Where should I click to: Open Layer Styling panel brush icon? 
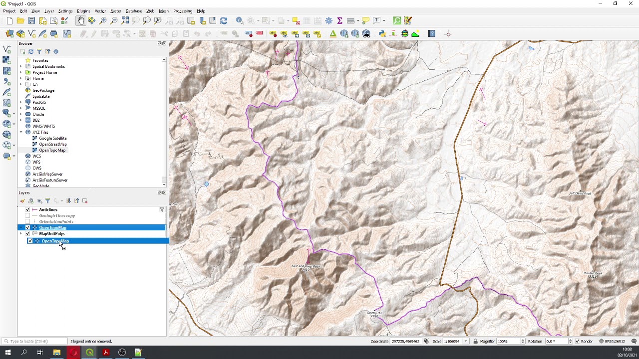(22, 201)
